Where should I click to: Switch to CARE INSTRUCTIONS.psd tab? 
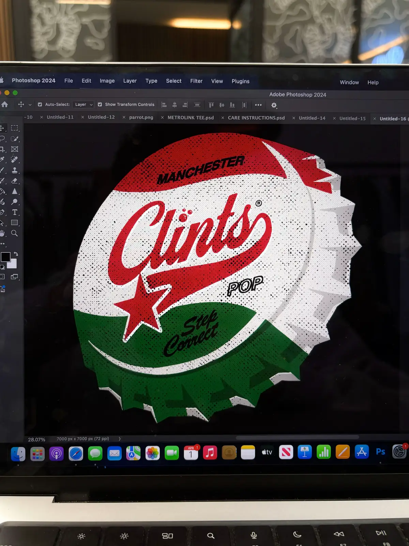pos(256,118)
